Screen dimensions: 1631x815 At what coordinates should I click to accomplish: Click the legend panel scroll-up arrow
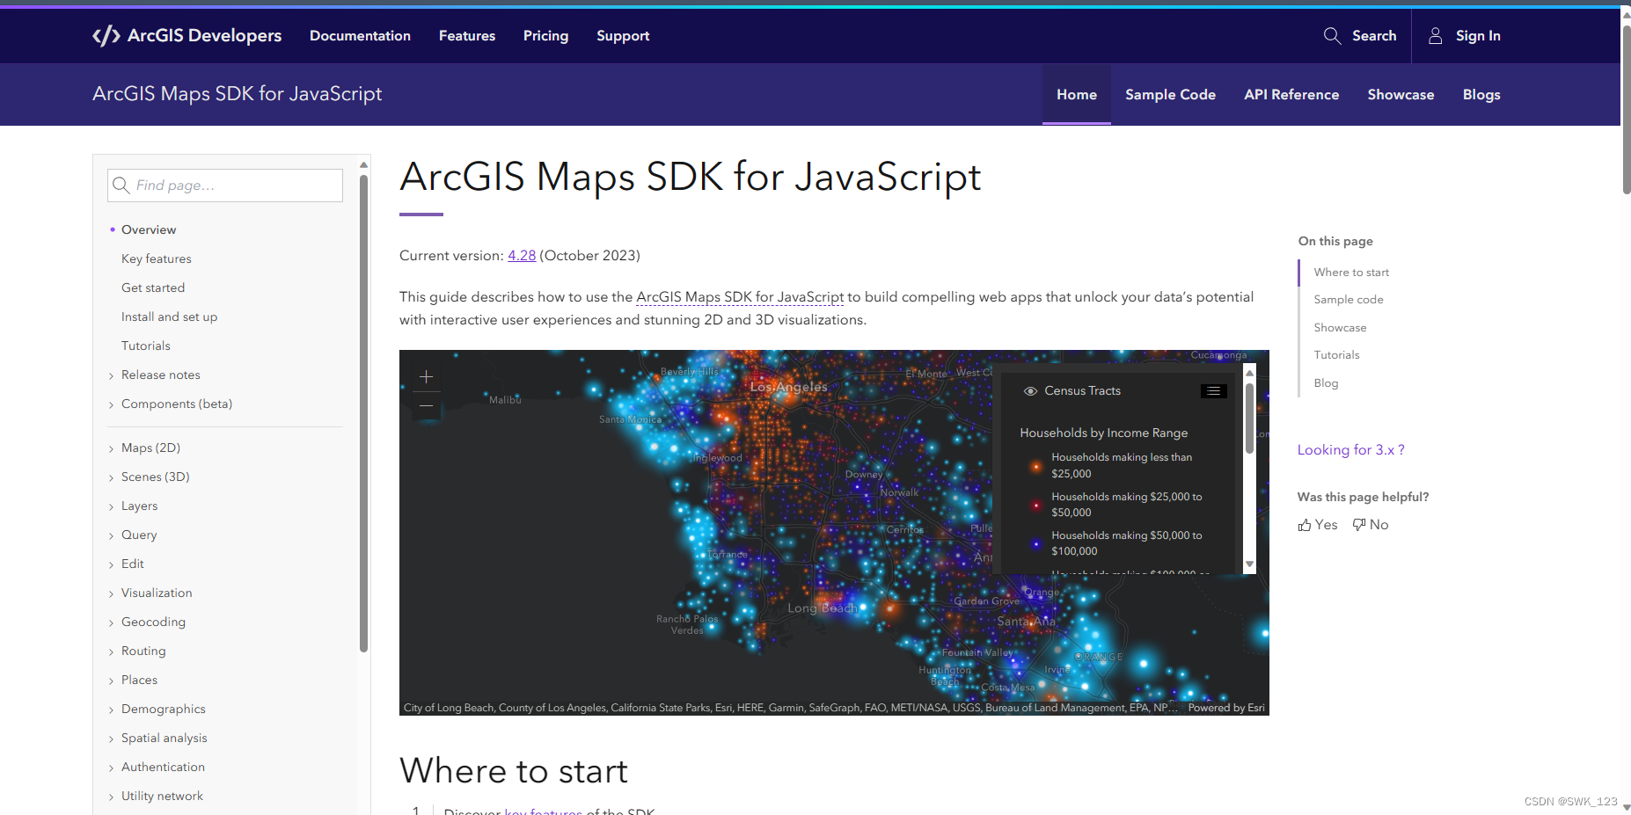(x=1249, y=373)
